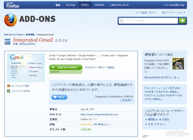Open author MichaelAtUVa link under title
This screenshot has height=140, width=193.
click(x=27, y=44)
